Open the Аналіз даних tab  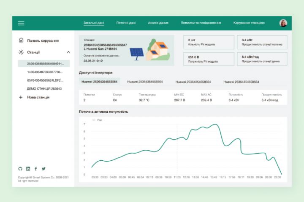click(x=158, y=23)
